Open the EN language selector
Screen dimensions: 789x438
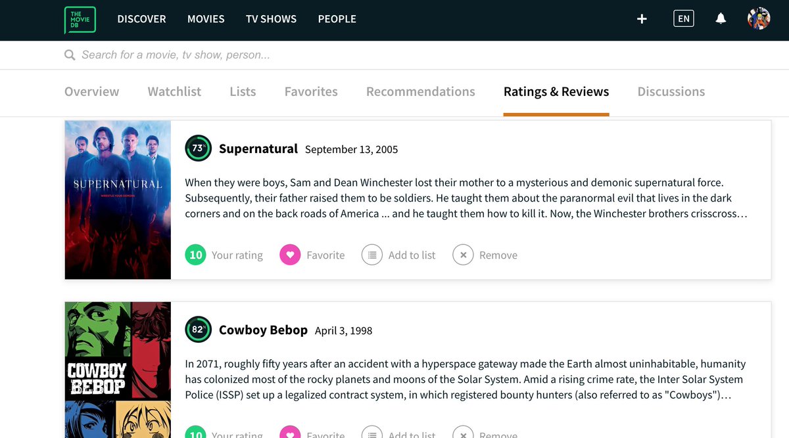684,18
